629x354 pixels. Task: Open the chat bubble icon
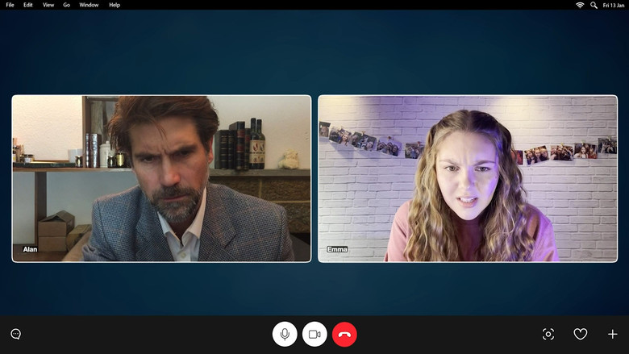15,334
